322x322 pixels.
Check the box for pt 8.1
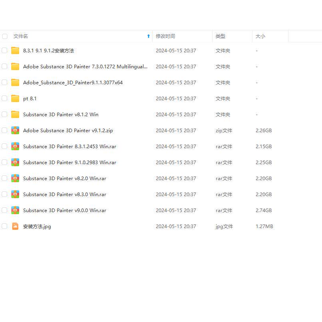(4, 98)
